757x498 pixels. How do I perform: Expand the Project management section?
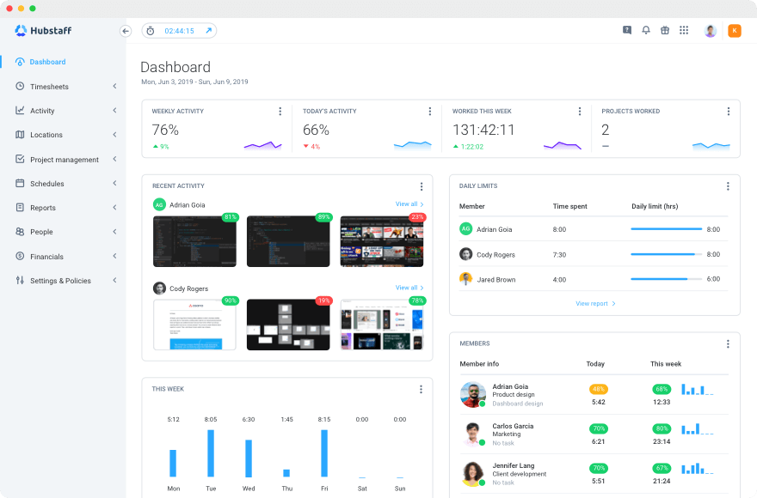[114, 159]
